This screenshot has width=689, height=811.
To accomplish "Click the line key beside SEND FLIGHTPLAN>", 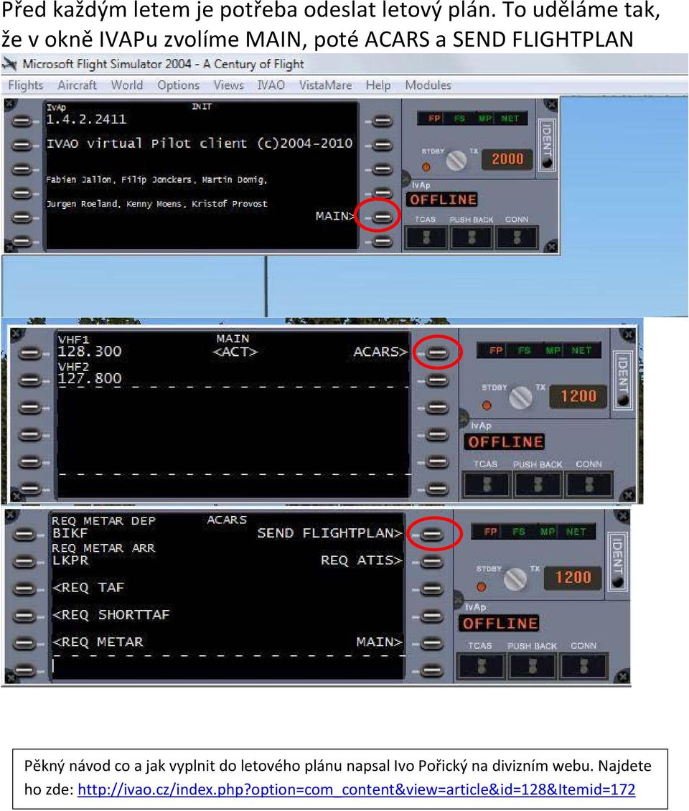I will coord(433,534).
